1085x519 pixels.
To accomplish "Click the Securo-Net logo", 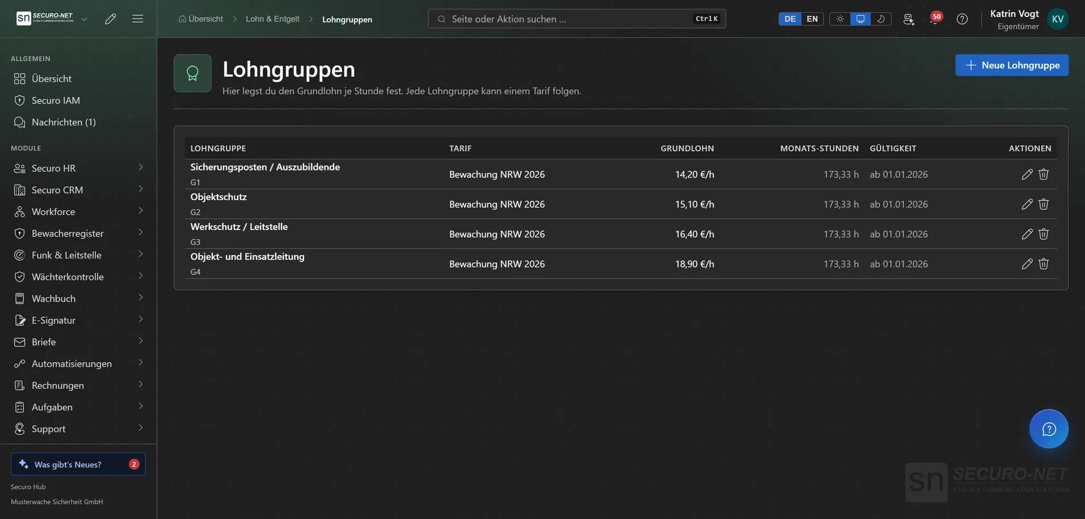I will pyautogui.click(x=45, y=18).
